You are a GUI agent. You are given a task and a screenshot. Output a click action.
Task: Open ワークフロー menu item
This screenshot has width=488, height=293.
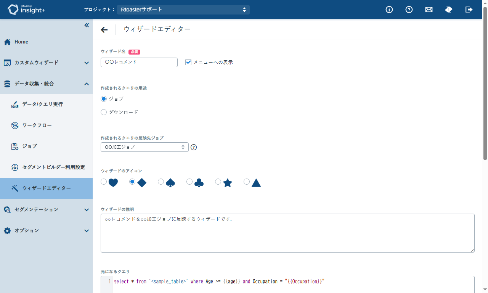46,126
